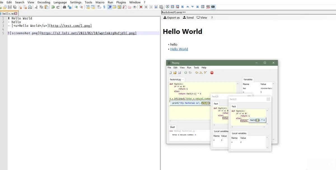Open the Encoding menu
Screen dimensions: 336x170
point(44,2)
